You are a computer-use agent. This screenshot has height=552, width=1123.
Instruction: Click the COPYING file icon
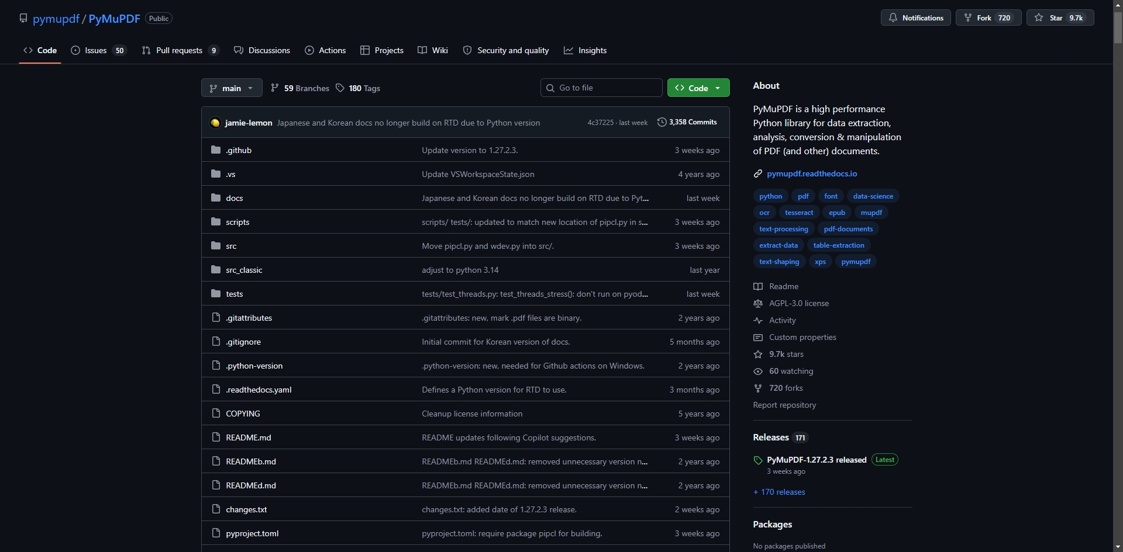click(x=216, y=414)
